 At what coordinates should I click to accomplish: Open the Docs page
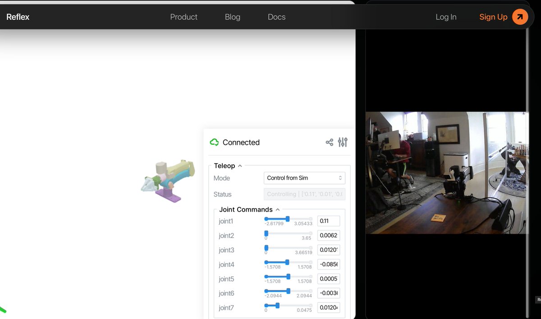(276, 17)
